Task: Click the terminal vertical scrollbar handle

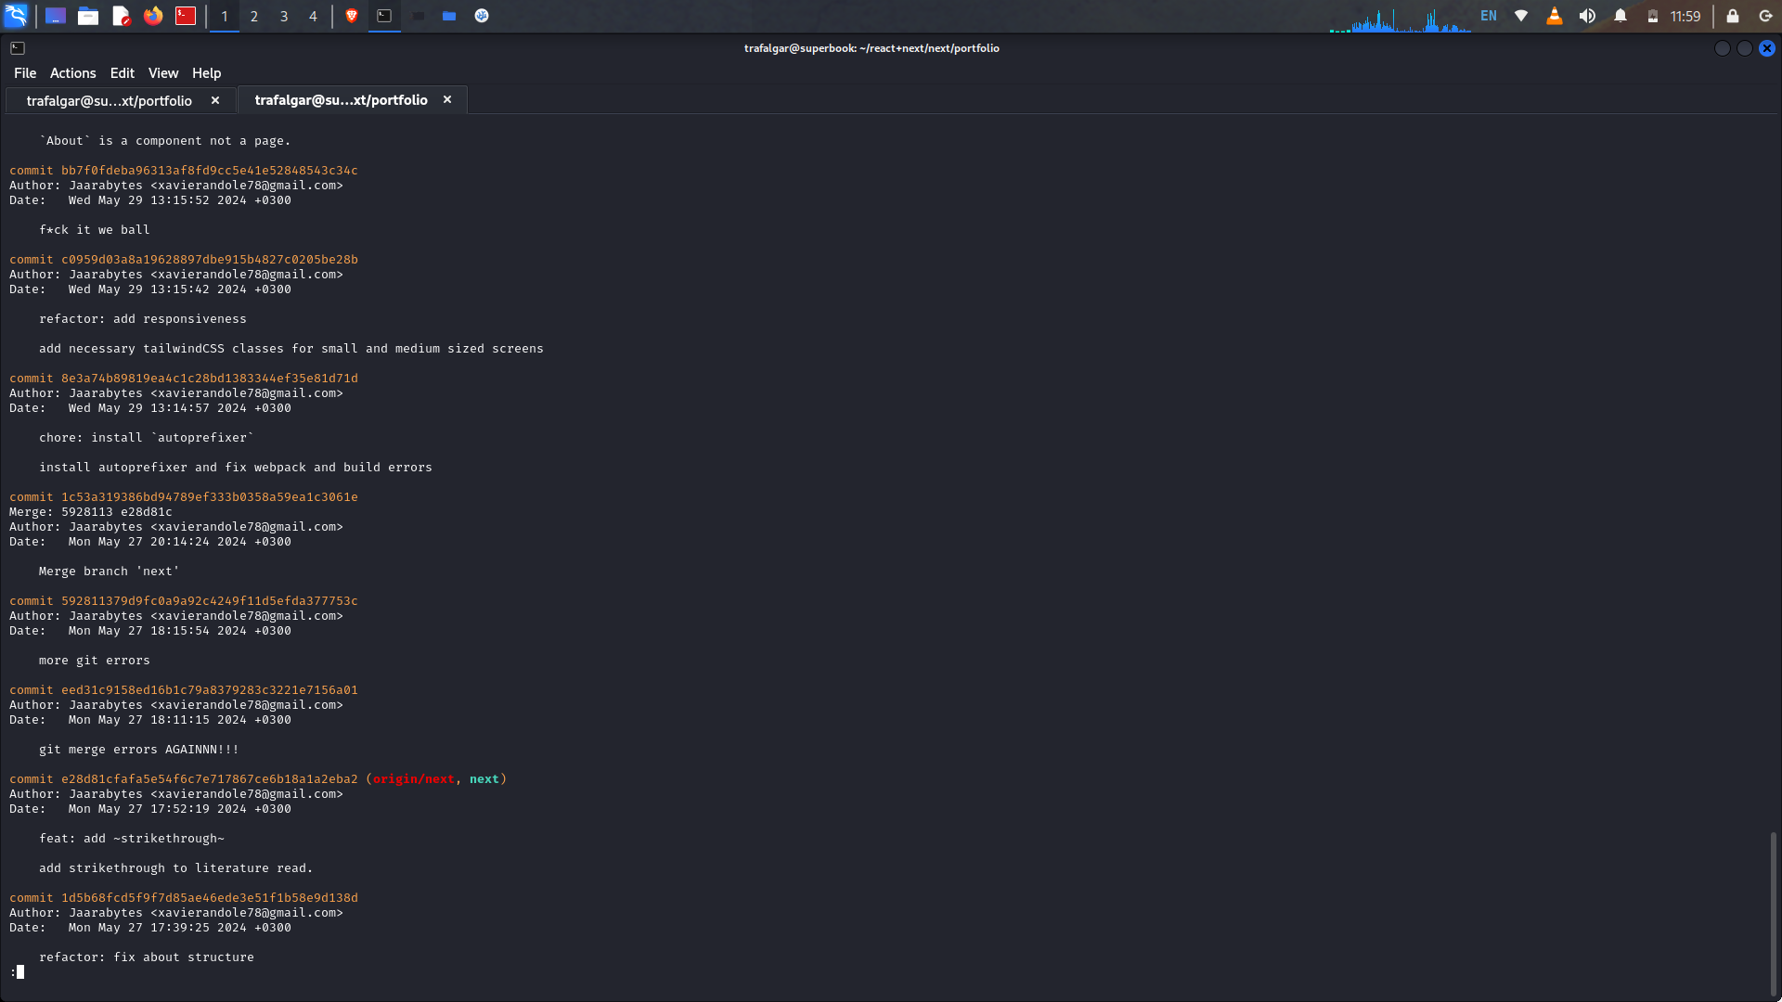Action: 1773,913
